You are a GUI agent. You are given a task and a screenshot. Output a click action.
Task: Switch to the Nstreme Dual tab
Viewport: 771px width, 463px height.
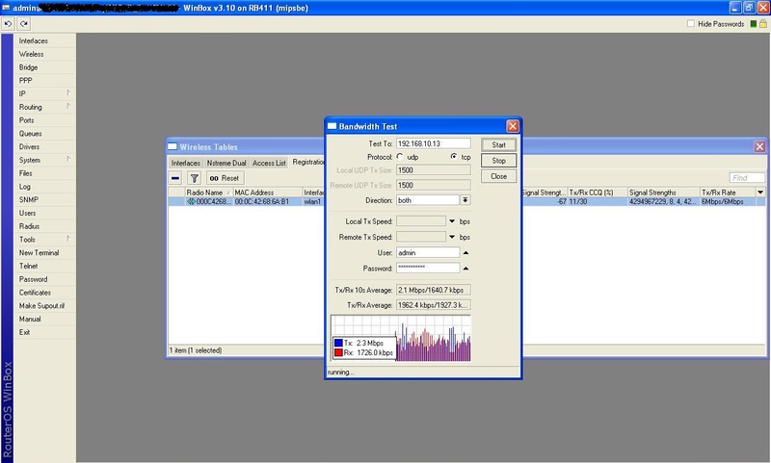(226, 163)
